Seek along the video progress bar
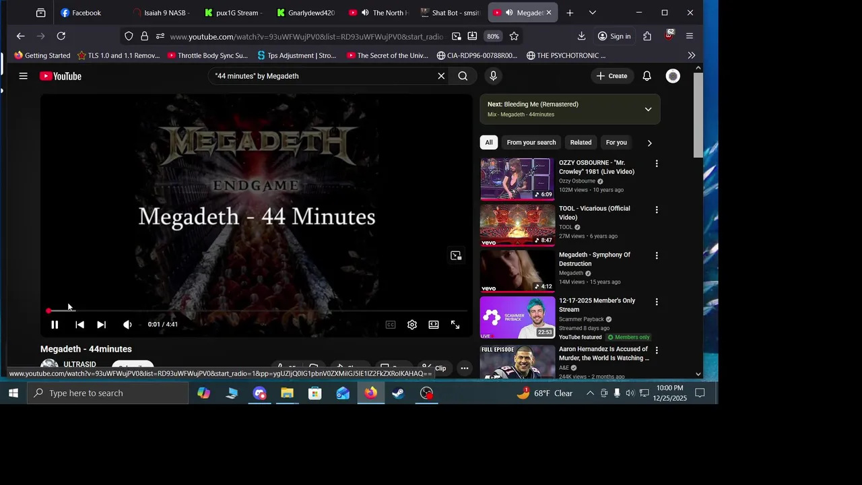 pyautogui.click(x=257, y=311)
